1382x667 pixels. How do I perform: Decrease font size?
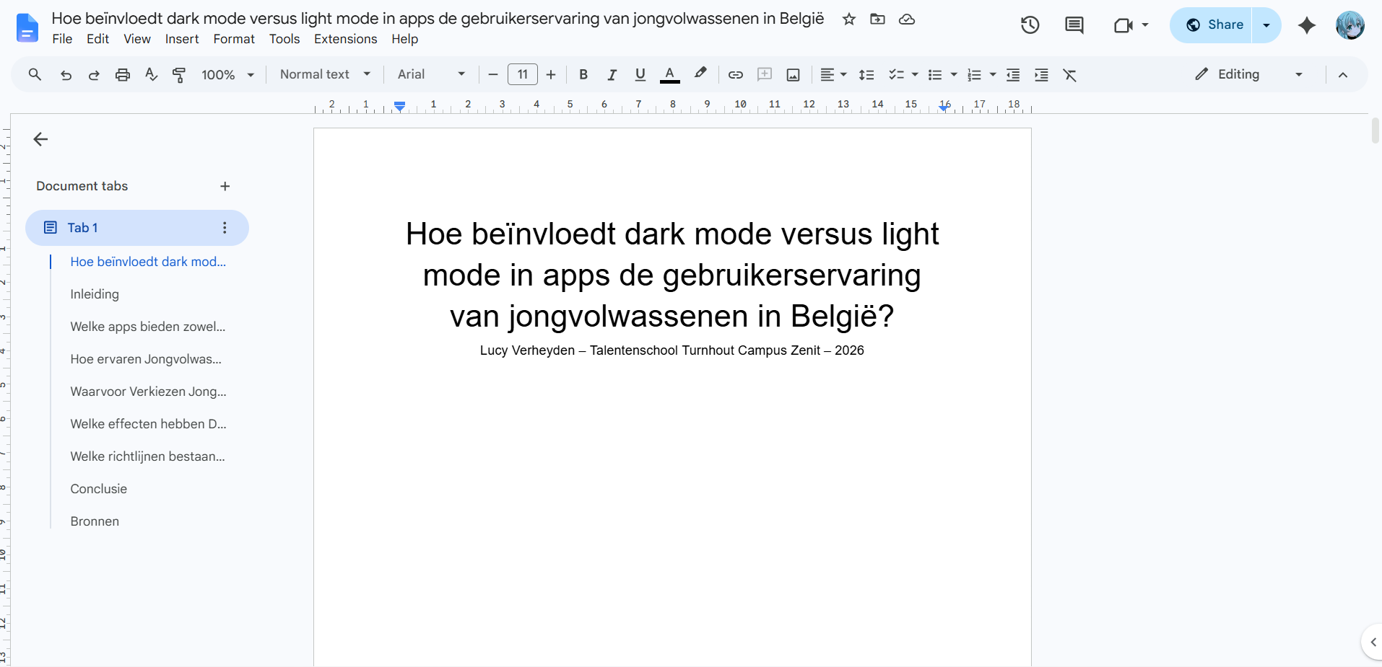point(493,74)
